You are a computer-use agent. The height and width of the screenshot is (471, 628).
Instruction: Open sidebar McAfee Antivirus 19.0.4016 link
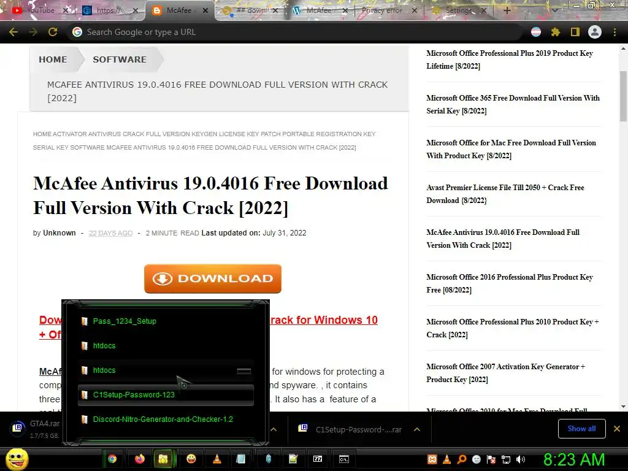503,239
